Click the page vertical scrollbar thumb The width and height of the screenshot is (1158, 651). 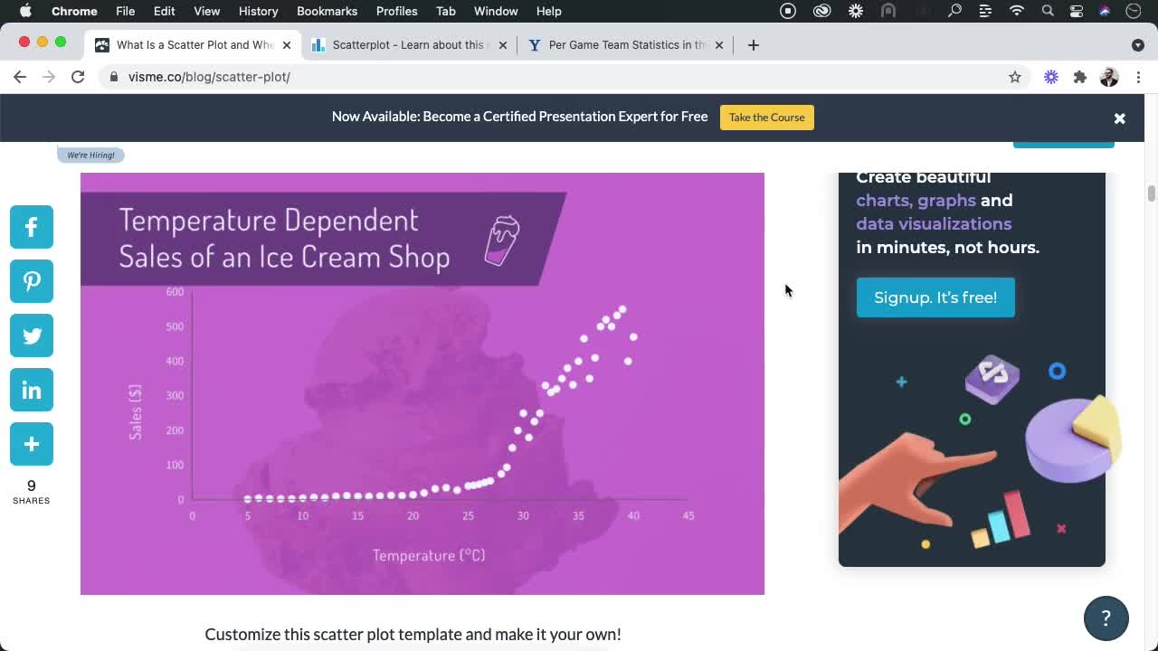(x=1151, y=193)
